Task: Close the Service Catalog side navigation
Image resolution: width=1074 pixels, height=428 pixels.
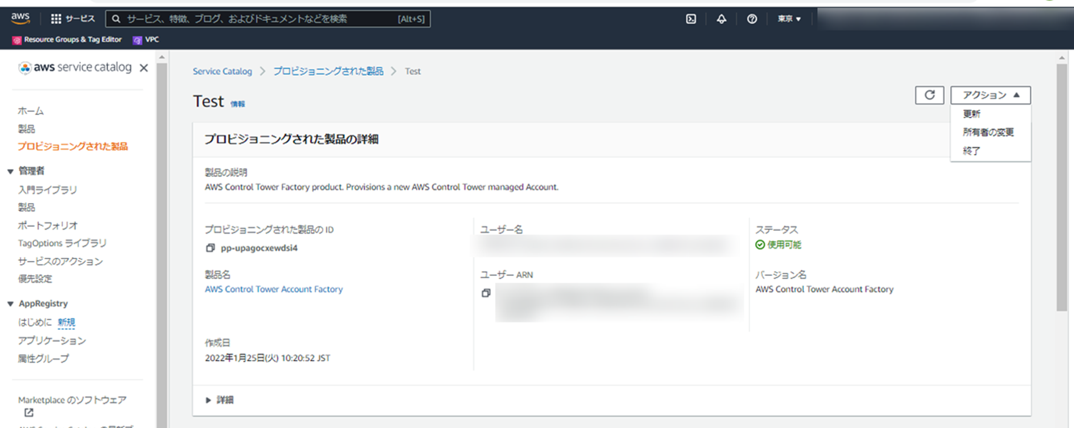Action: [x=144, y=68]
